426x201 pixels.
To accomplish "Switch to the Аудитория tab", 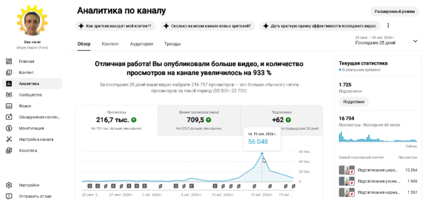I will point(141,44).
